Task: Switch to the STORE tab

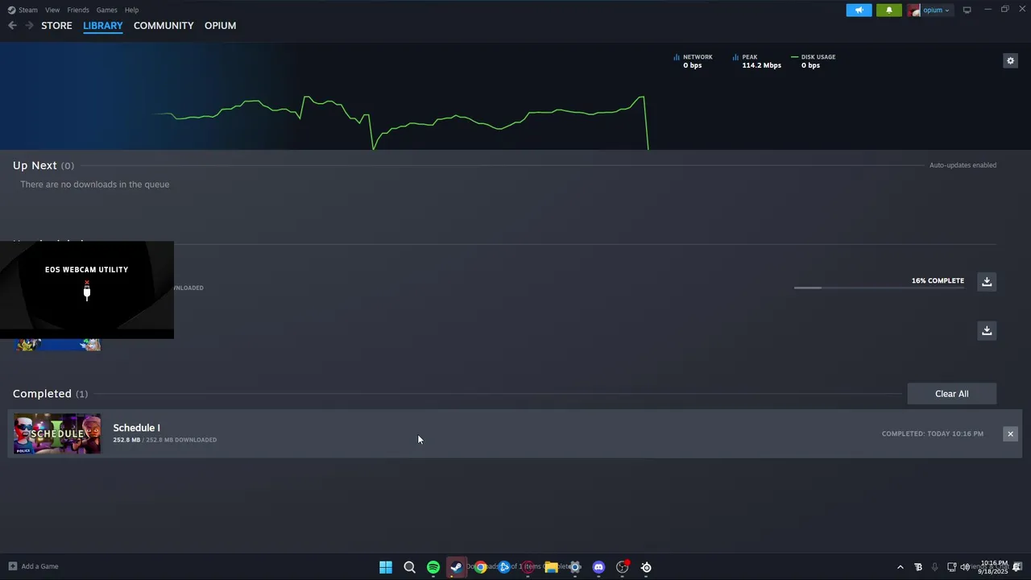Action: 56,26
